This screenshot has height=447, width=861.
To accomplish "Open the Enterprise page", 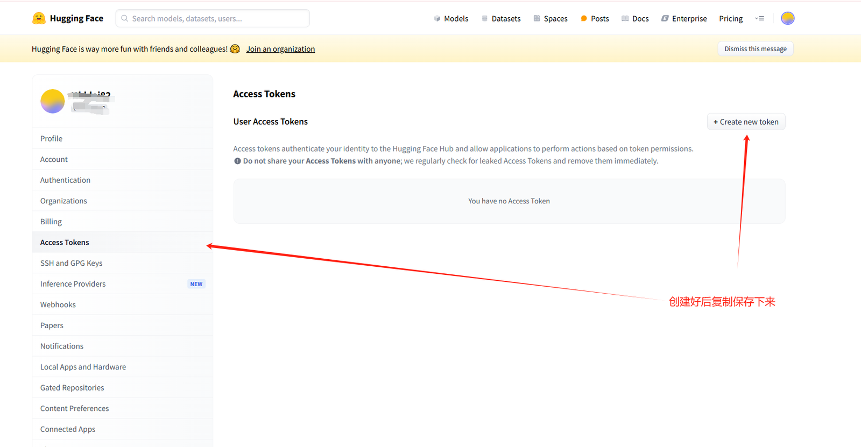I will pyautogui.click(x=684, y=18).
